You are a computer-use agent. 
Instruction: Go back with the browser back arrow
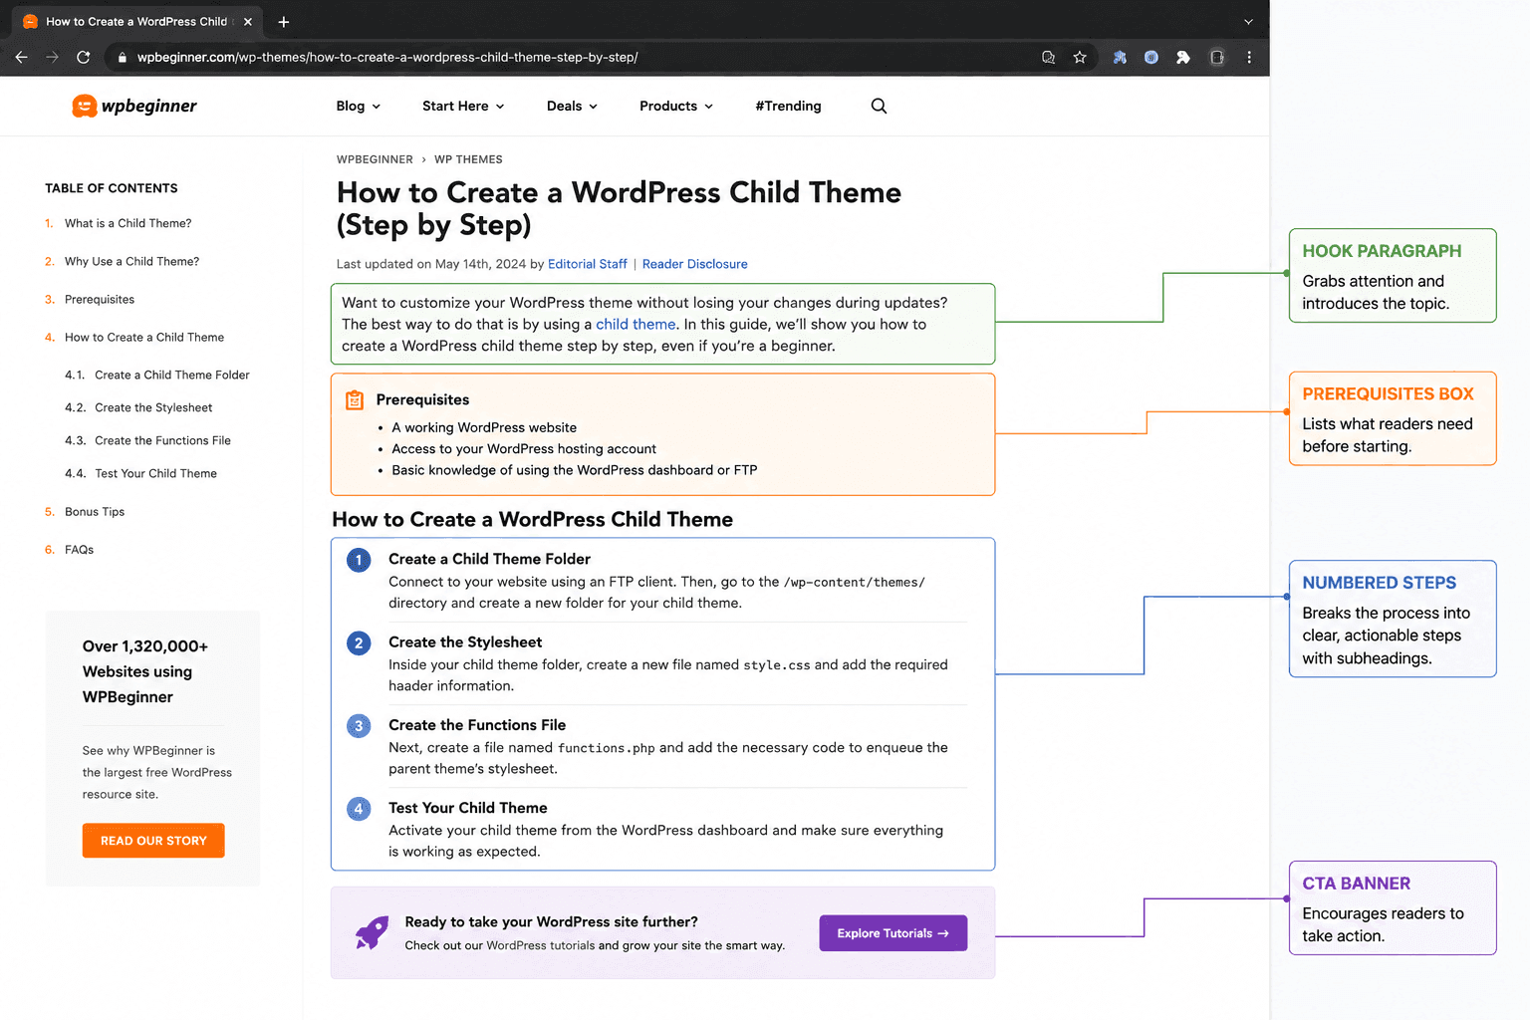[21, 57]
